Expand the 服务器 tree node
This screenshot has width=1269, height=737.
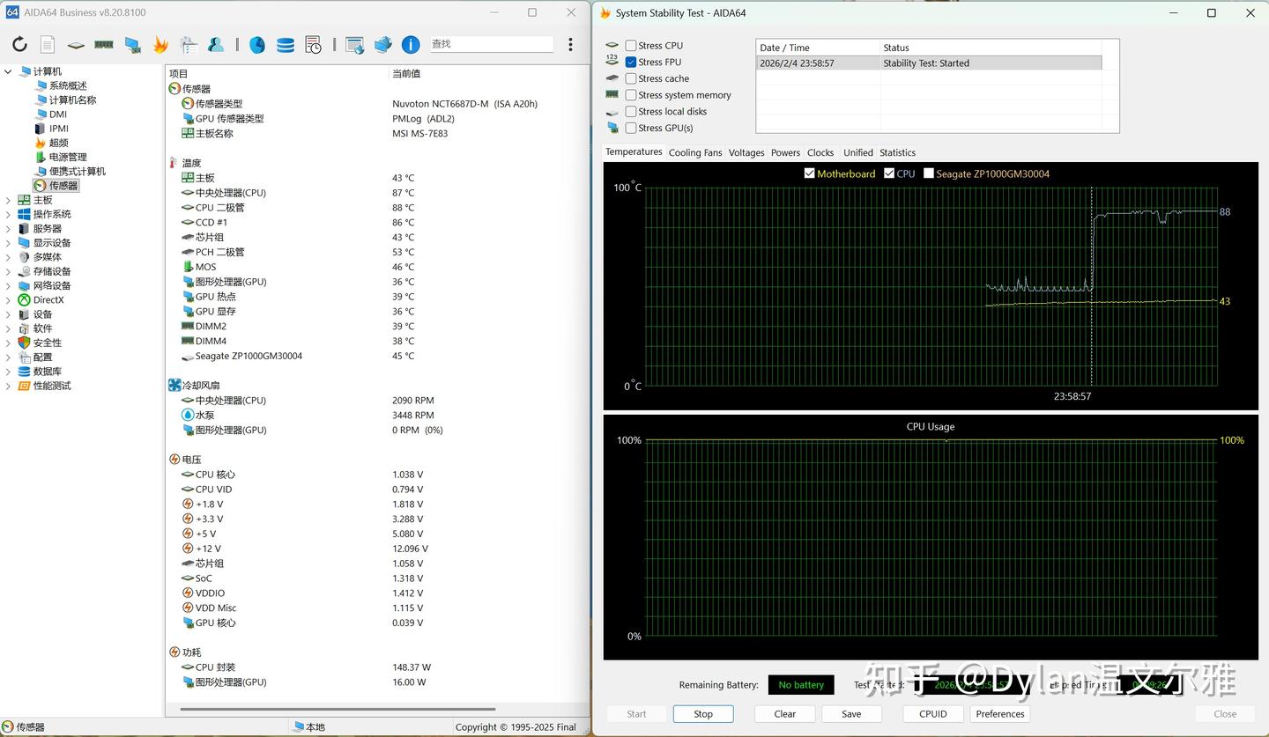(x=9, y=228)
